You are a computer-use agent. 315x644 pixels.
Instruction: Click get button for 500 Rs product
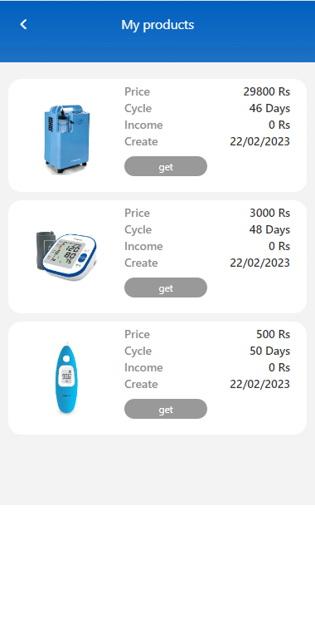(166, 409)
